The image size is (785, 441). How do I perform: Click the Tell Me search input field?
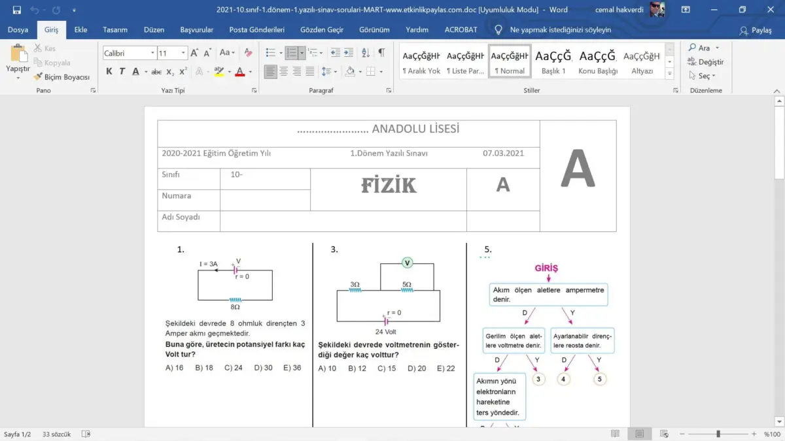tap(561, 30)
